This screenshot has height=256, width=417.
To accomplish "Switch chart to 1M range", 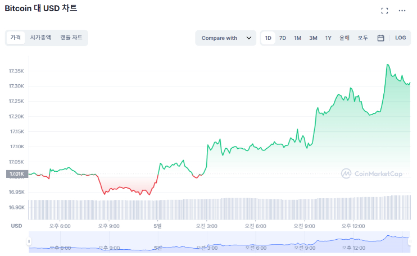I will (x=297, y=38).
